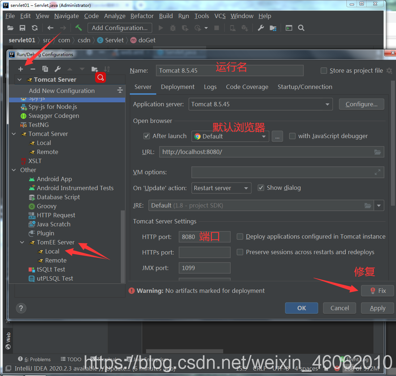Click the Fix button for warning
This screenshot has width=396, height=376.
[x=377, y=291]
